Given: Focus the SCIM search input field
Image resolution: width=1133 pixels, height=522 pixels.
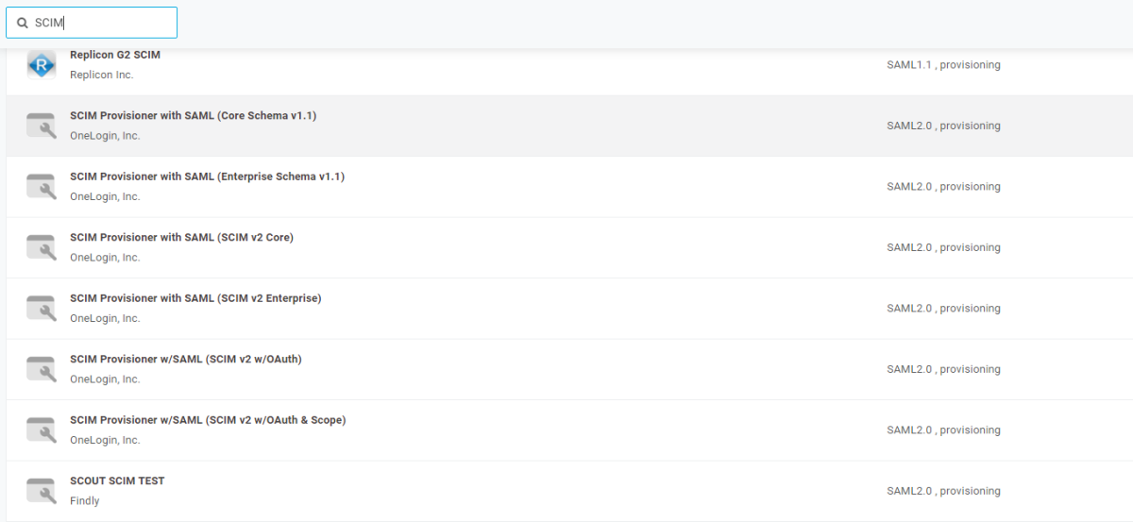Looking at the screenshot, I should [102, 23].
